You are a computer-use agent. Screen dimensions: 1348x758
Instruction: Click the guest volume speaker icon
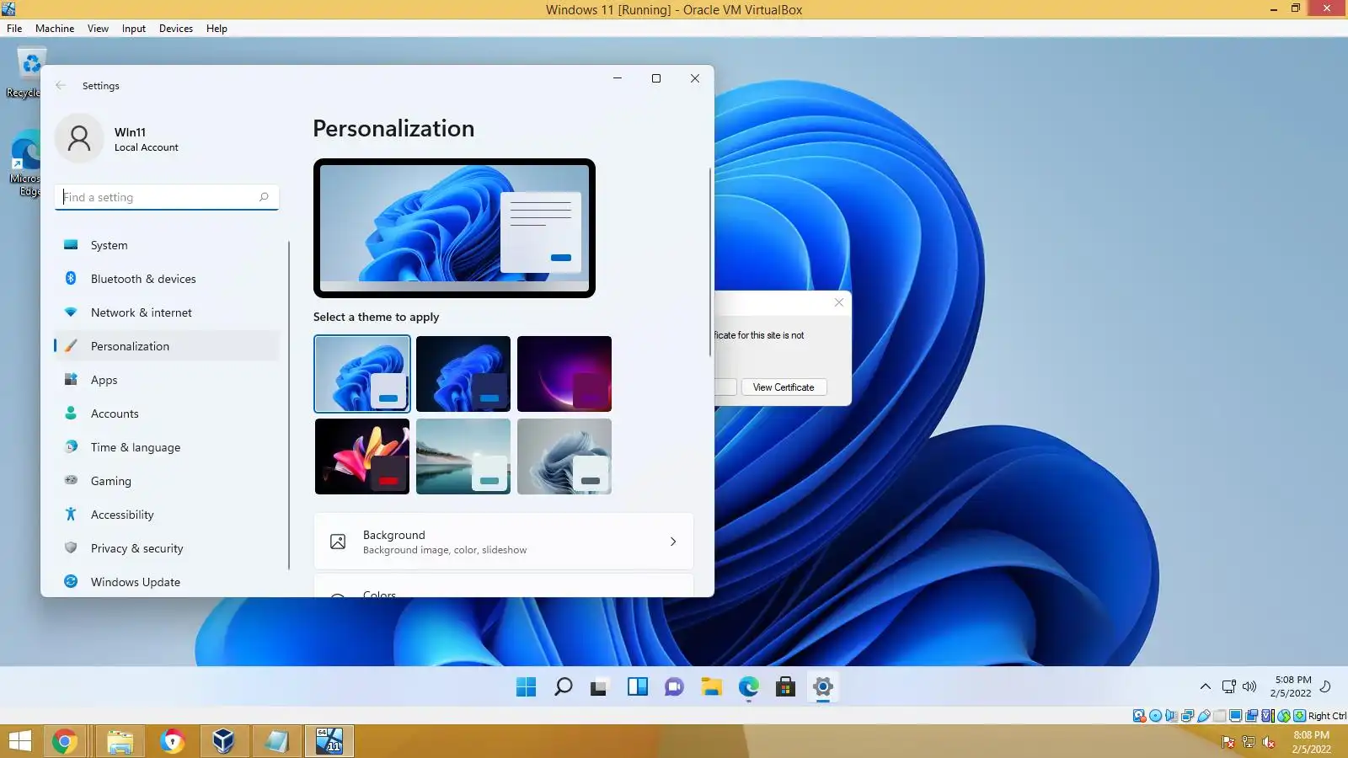(x=1249, y=686)
